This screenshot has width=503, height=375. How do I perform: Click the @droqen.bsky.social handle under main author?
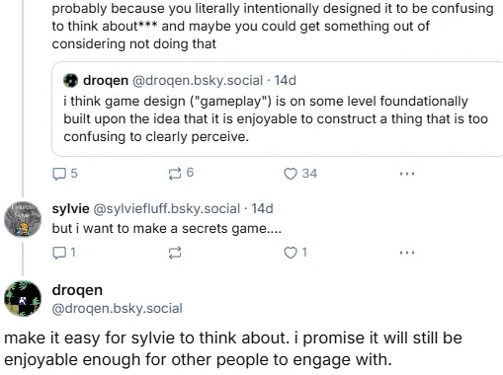point(117,309)
